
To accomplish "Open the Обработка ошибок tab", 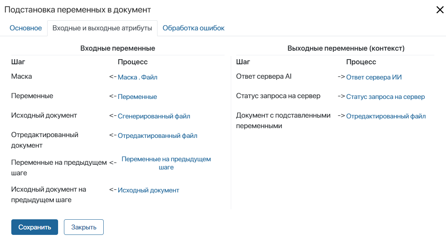I will click(194, 28).
